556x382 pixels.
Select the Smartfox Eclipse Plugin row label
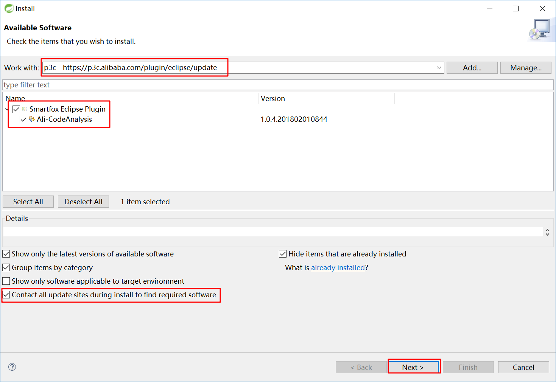click(67, 109)
